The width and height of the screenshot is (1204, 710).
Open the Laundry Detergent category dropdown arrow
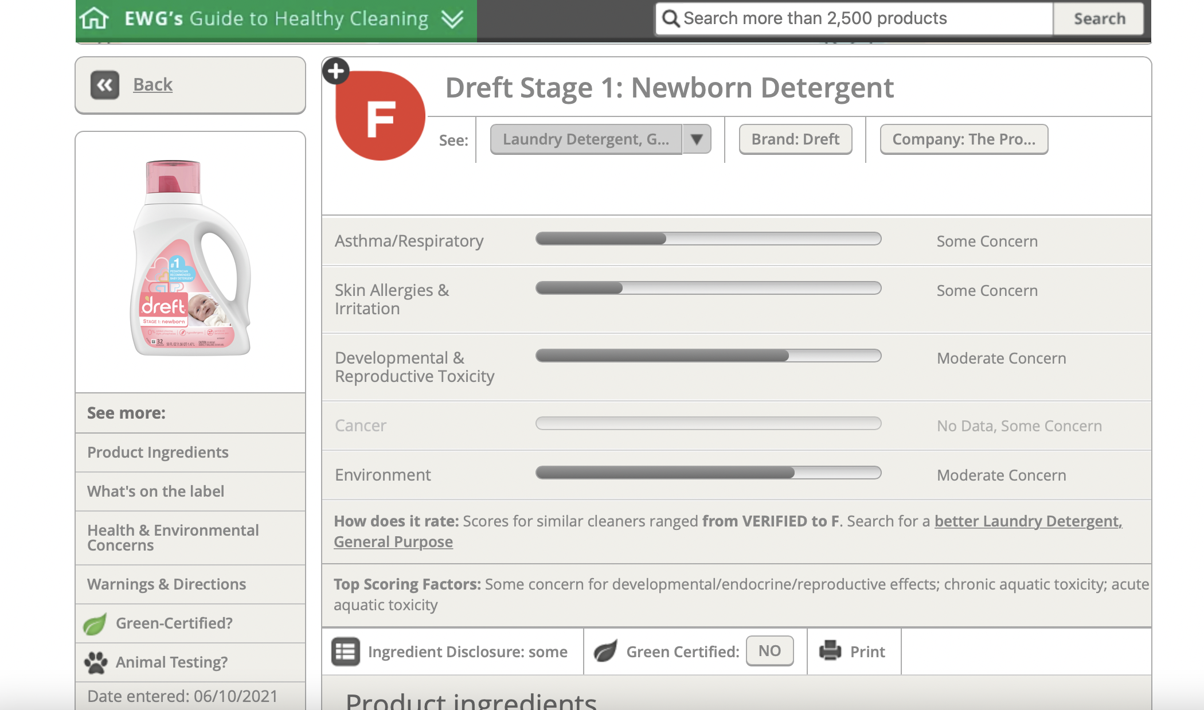(697, 139)
